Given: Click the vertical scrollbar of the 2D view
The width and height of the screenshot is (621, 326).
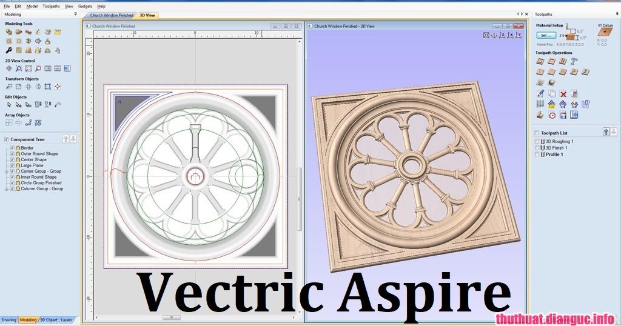Looking at the screenshot, I should tap(300, 199).
